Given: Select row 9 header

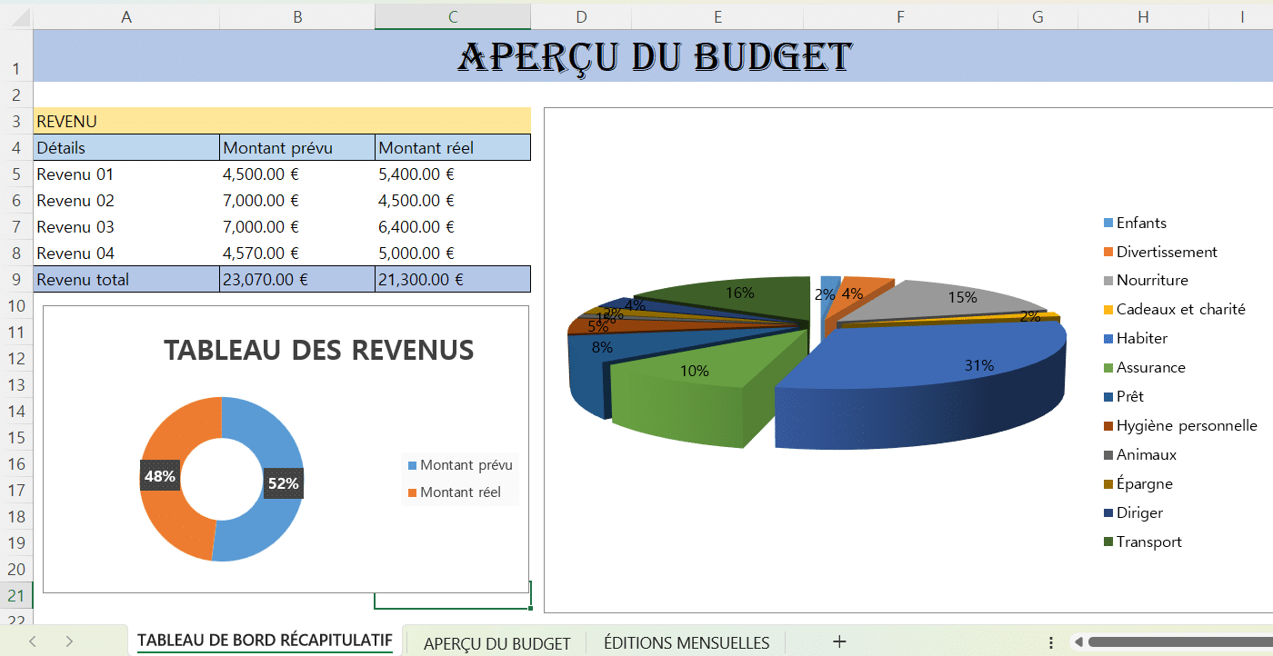Looking at the screenshot, I should 16,279.
